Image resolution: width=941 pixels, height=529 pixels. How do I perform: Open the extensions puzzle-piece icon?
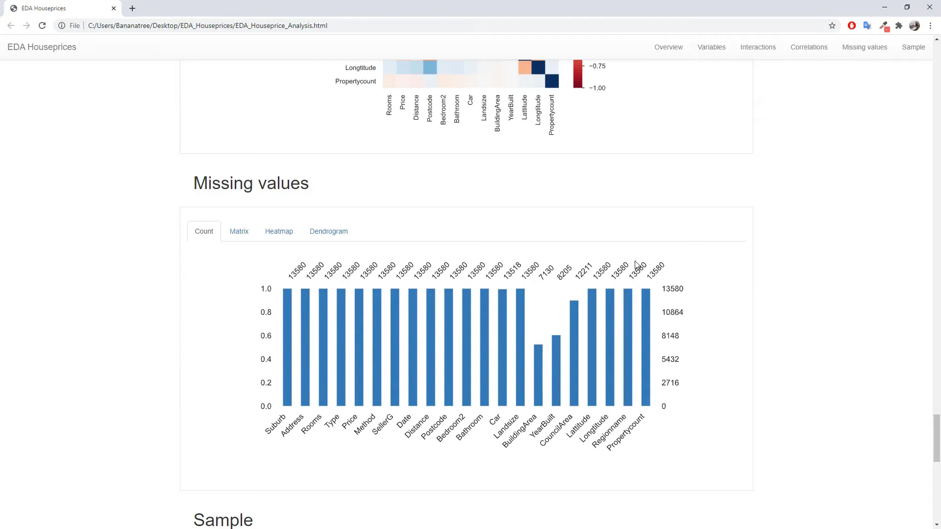(x=899, y=25)
